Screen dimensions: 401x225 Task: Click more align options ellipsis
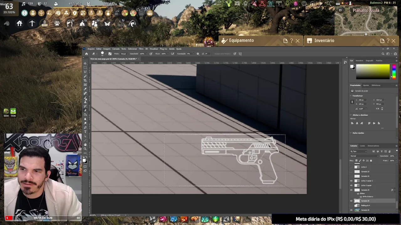click(382, 128)
